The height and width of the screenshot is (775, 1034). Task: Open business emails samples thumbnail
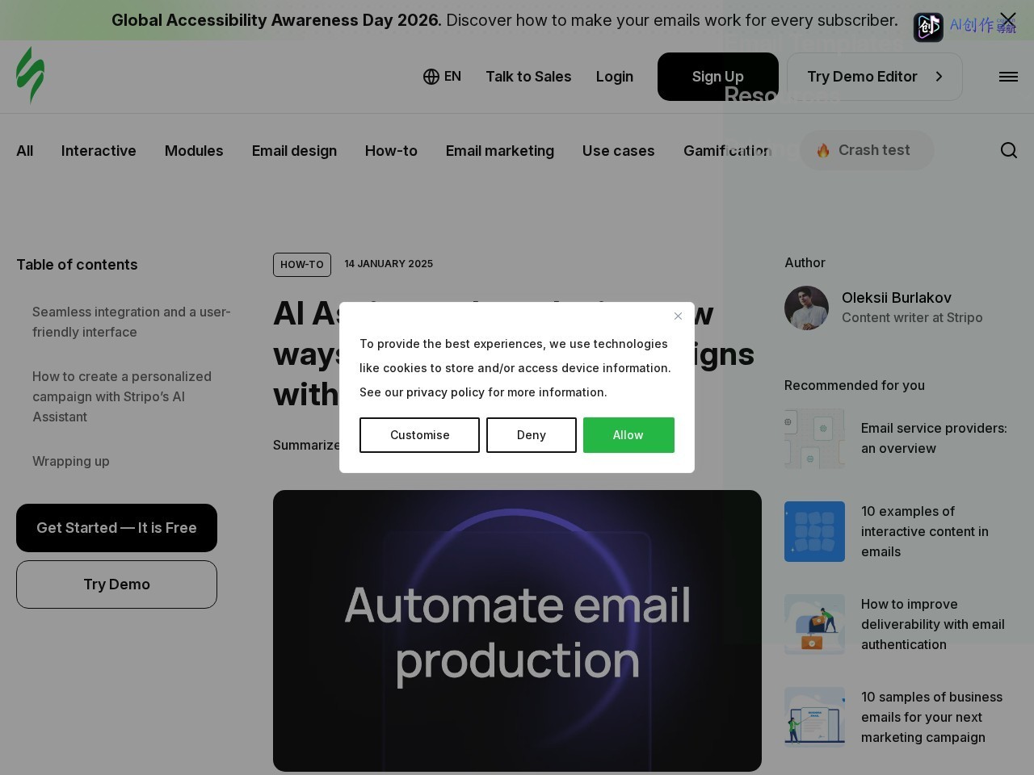pyautogui.click(x=814, y=717)
